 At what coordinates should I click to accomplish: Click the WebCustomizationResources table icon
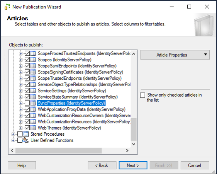point(33,122)
